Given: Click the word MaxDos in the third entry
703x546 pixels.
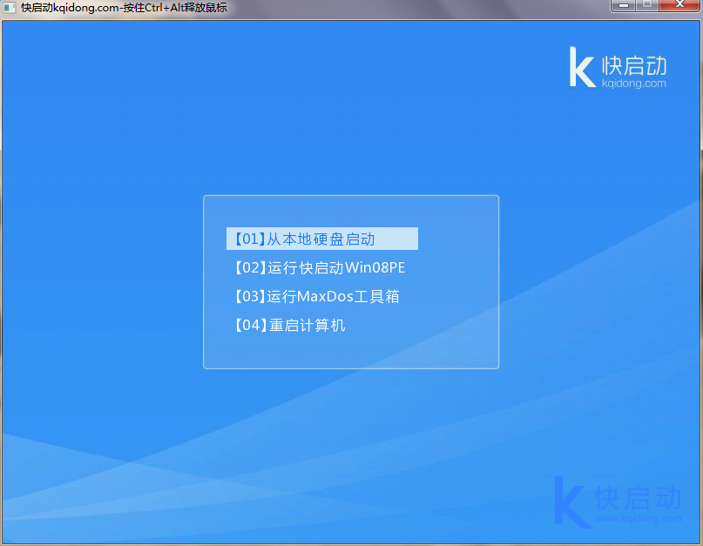Looking at the screenshot, I should pyautogui.click(x=320, y=296).
